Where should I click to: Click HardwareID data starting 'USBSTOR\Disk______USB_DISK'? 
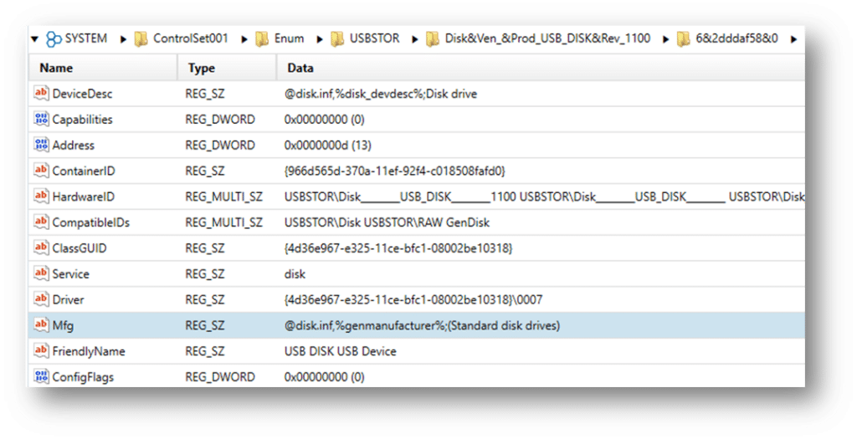click(544, 197)
